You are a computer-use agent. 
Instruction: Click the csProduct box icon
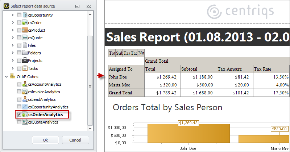click(x=25, y=30)
